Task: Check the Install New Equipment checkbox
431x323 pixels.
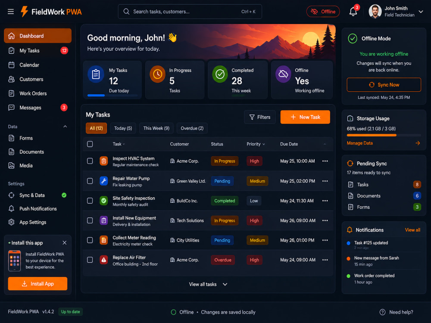Action: (90, 220)
